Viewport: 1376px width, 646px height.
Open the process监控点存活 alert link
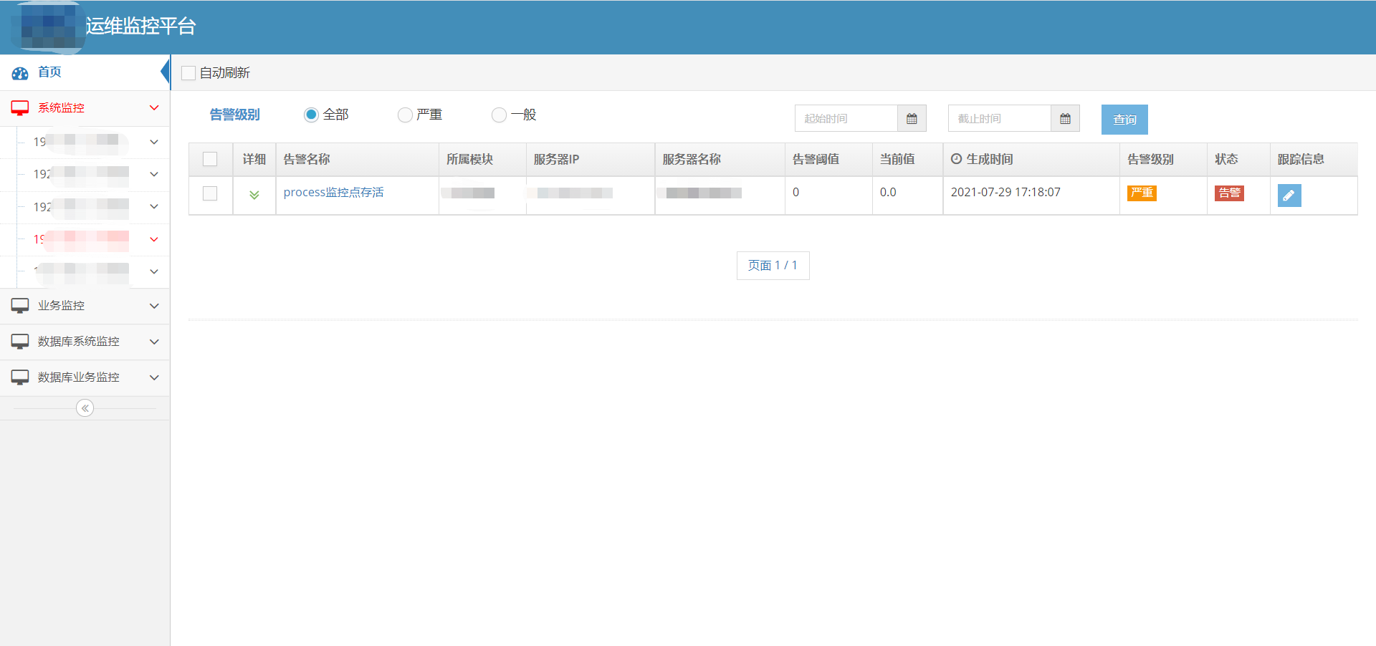point(333,192)
